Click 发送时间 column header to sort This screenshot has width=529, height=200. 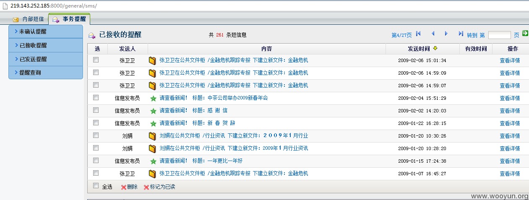[x=419, y=49]
